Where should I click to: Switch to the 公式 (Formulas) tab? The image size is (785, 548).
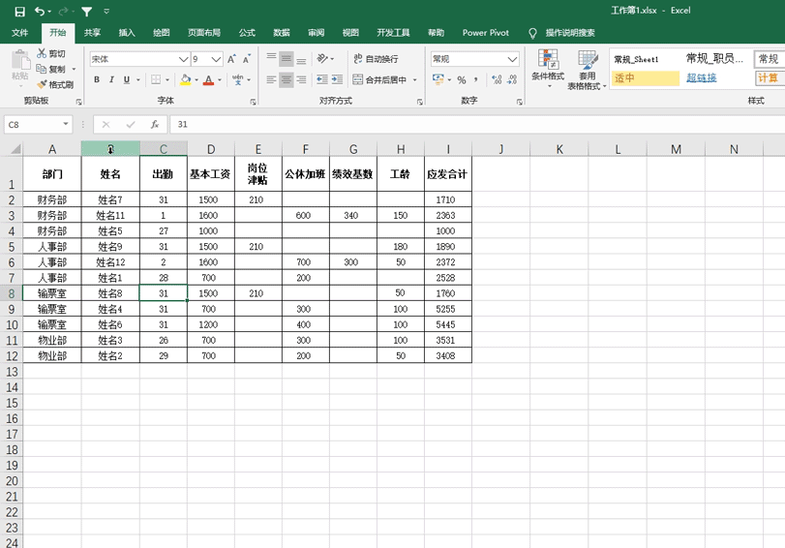click(x=247, y=33)
